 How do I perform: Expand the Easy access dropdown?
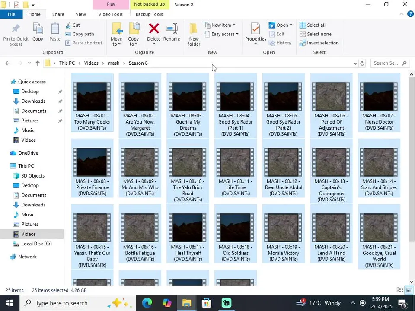point(237,34)
